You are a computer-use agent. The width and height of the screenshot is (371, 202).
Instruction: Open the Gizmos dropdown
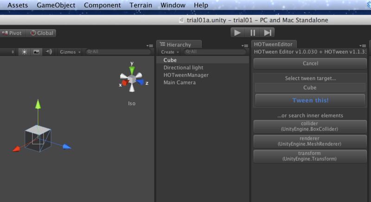[x=70, y=52]
